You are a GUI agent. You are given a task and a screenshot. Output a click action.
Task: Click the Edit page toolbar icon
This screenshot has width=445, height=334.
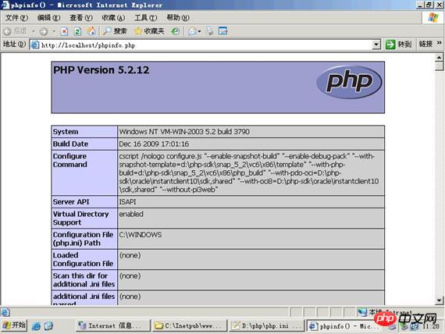(x=222, y=31)
